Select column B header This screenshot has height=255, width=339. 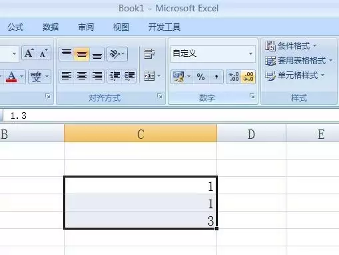tap(32, 134)
